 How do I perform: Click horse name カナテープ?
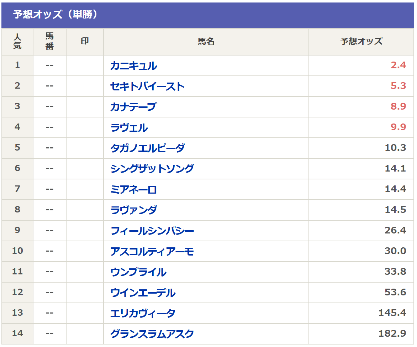point(133,107)
